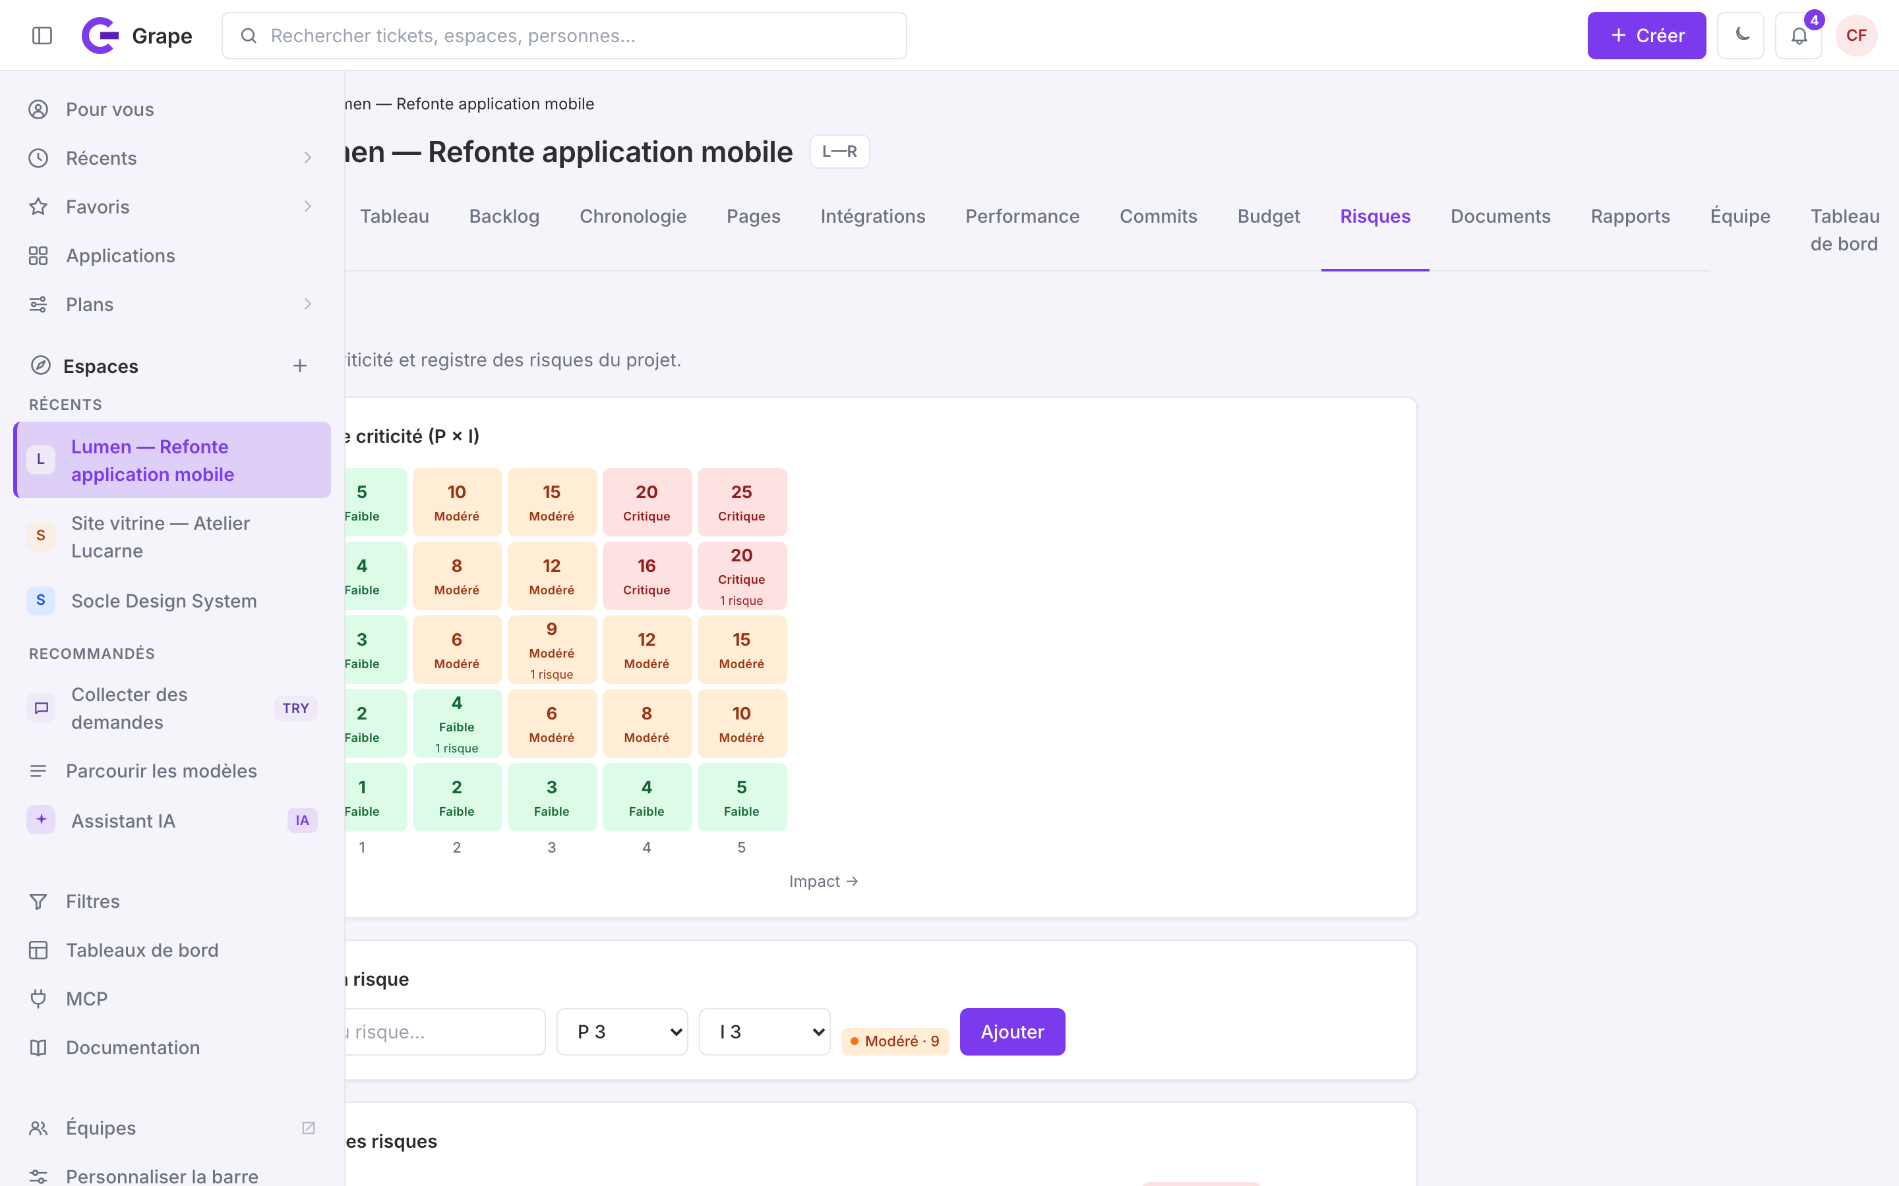Open Site vitrine — Atelier Lucarne space
The height and width of the screenshot is (1186, 1899).
173,536
